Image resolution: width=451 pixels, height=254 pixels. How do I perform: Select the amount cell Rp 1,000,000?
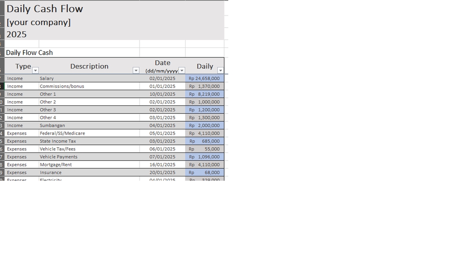click(x=204, y=102)
